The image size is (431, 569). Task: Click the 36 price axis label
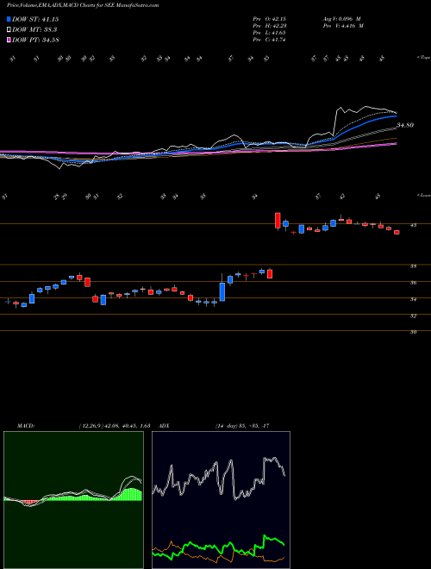click(x=413, y=283)
